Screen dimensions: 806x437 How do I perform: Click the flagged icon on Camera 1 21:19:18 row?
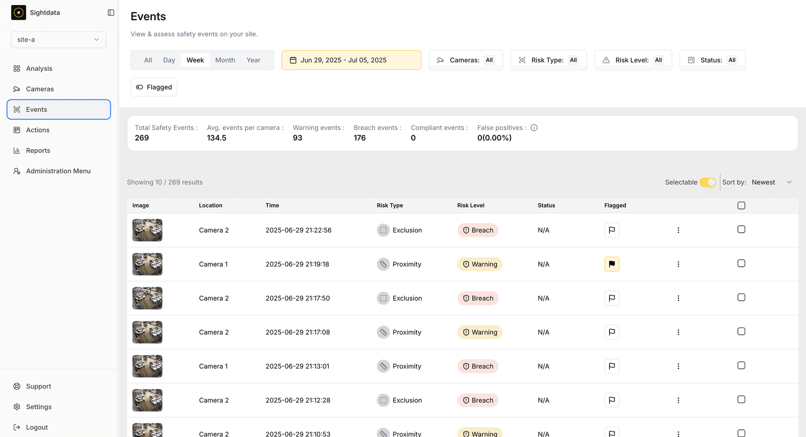pyautogui.click(x=612, y=264)
